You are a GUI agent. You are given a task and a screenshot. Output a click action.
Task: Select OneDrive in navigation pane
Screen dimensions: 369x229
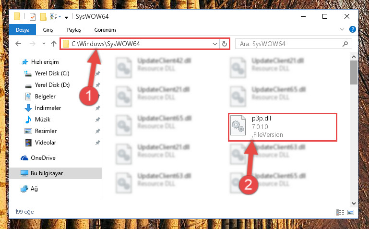(x=43, y=158)
